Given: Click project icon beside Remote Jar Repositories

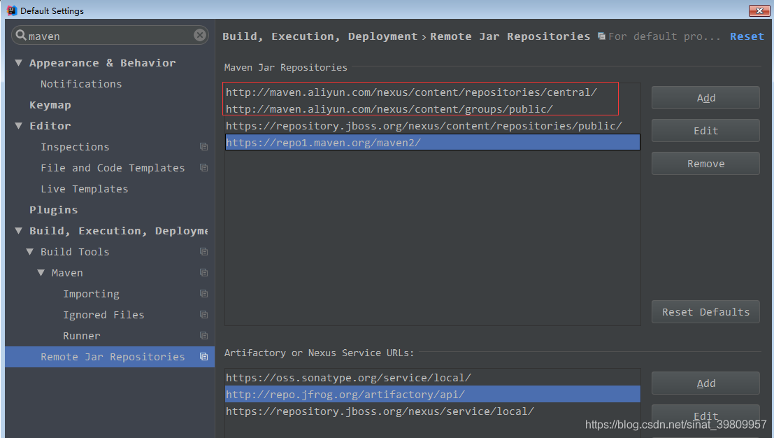Looking at the screenshot, I should (x=203, y=357).
